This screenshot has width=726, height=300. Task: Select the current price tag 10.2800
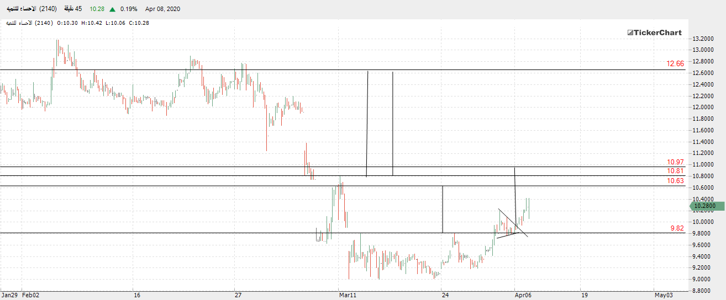click(705, 206)
